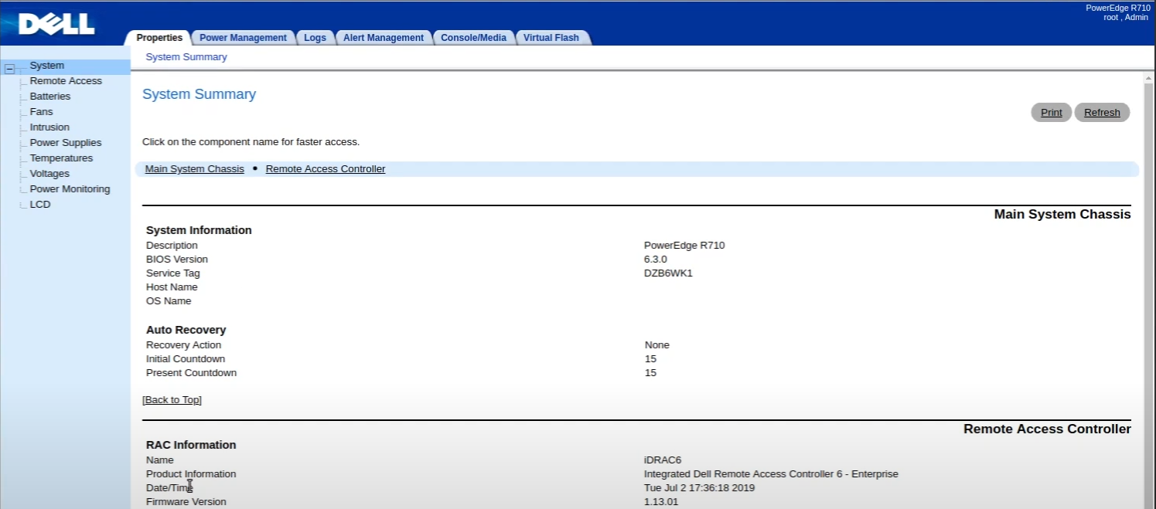The width and height of the screenshot is (1156, 509).
Task: Click the Recovery Action value None
Action: [x=657, y=345]
